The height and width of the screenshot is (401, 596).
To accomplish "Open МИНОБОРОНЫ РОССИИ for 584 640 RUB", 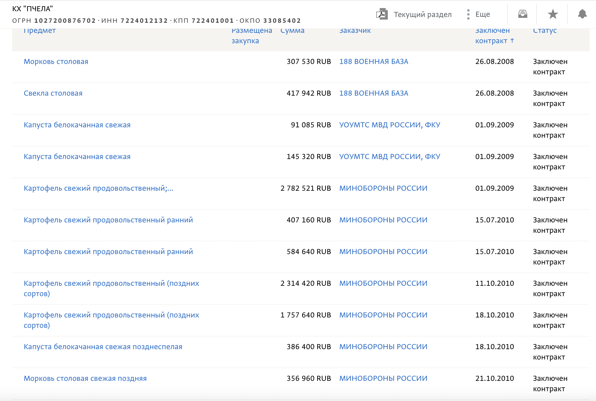I will [x=383, y=252].
